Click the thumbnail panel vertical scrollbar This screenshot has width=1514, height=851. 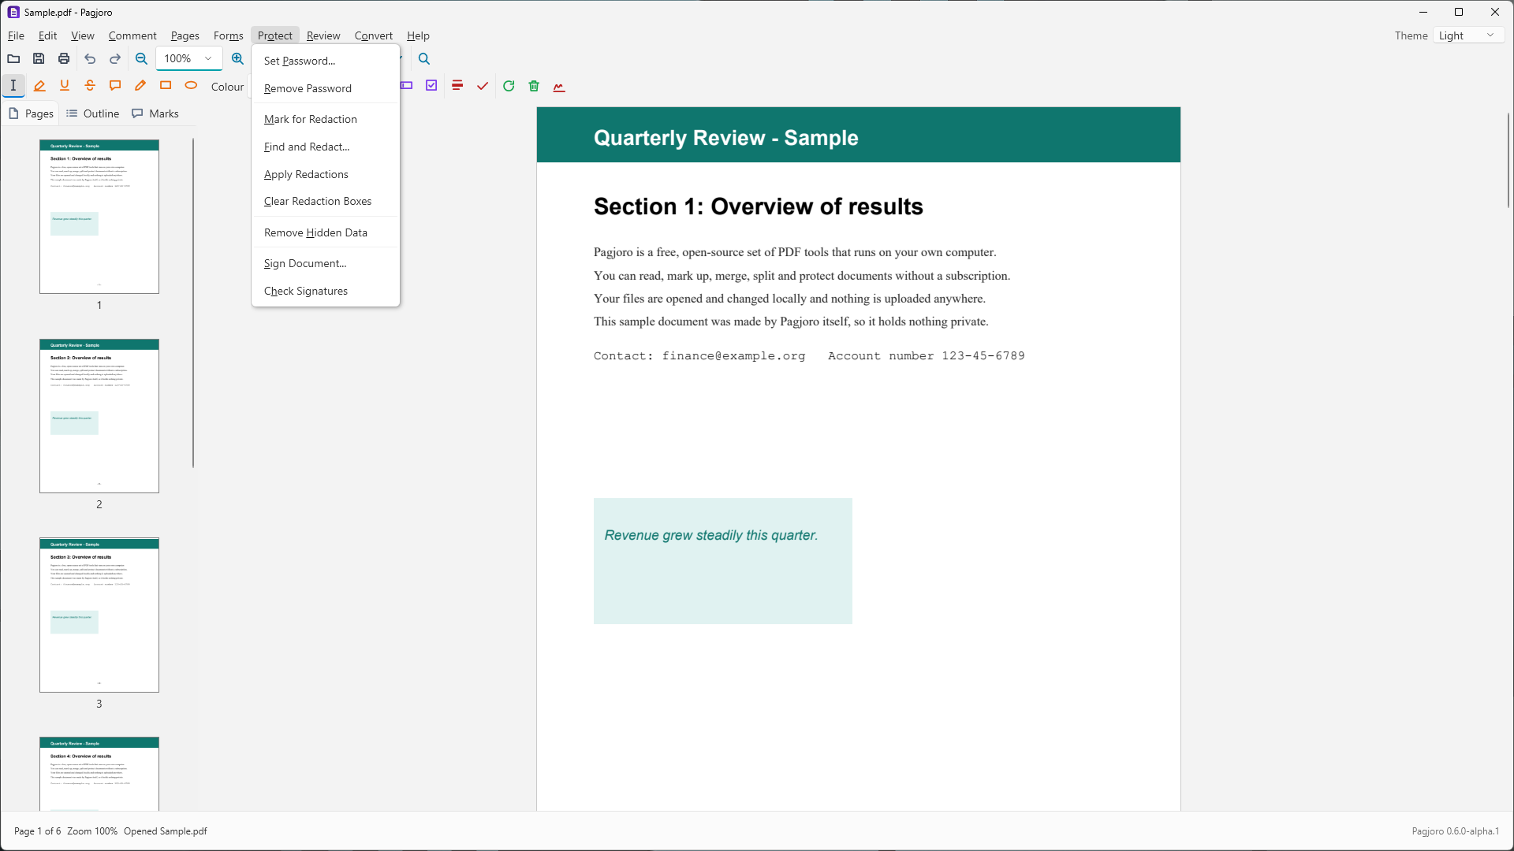click(193, 303)
